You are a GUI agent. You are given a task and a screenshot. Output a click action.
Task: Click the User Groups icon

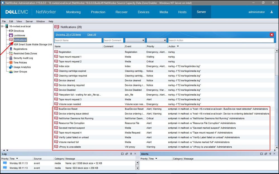tap(11, 72)
